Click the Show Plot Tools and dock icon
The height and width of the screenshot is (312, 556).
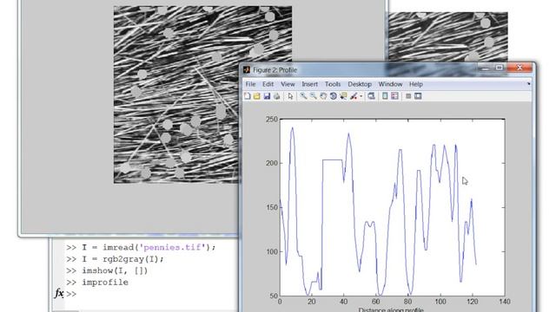pyautogui.click(x=418, y=96)
